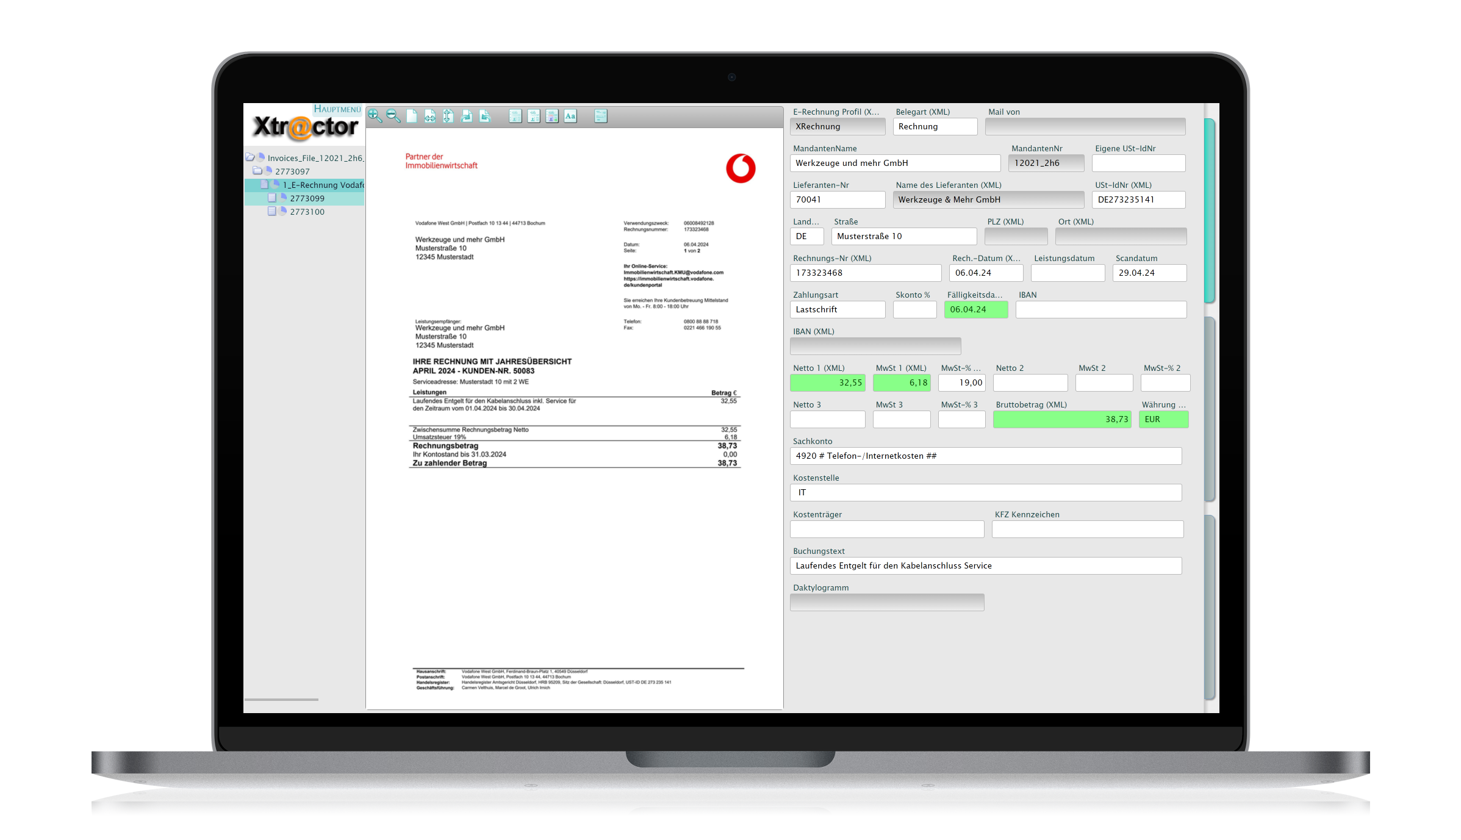Image resolution: width=1461 pixels, height=840 pixels.
Task: Click the tree panel horizontal scrollbar
Action: (281, 699)
